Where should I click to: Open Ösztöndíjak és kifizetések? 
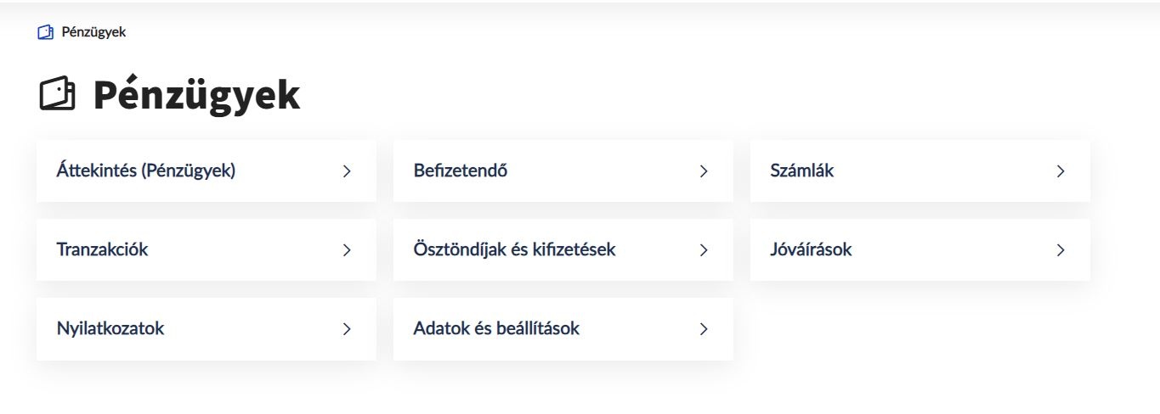(x=514, y=249)
